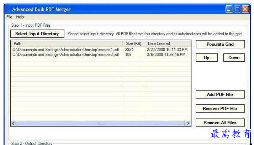254x145 pixels.
Task: Click date 3/6/2008 11:36:46 PM
Action: point(166,55)
